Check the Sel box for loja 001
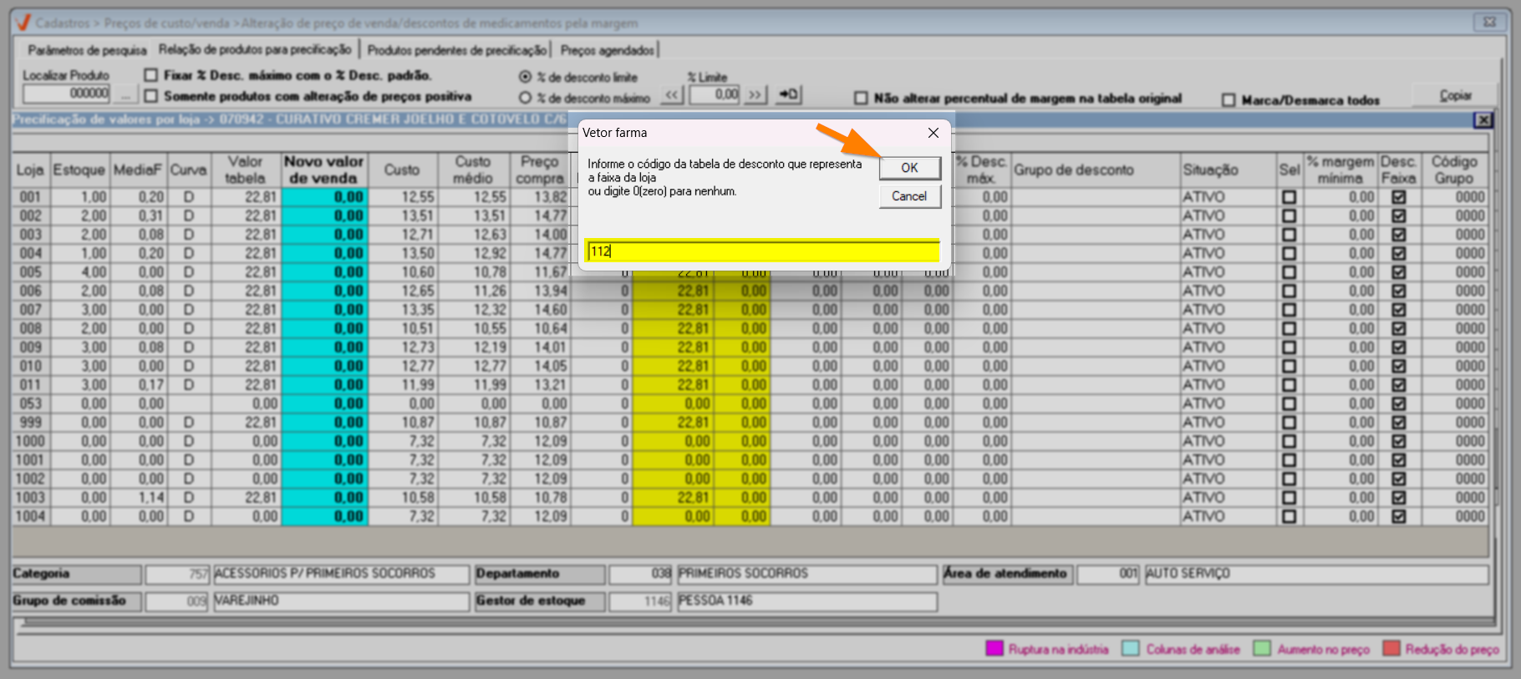This screenshot has height=679, width=1521. (1289, 197)
